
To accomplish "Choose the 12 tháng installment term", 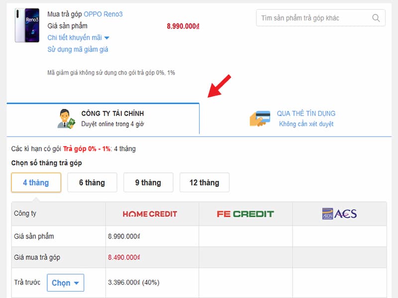I will pyautogui.click(x=204, y=183).
